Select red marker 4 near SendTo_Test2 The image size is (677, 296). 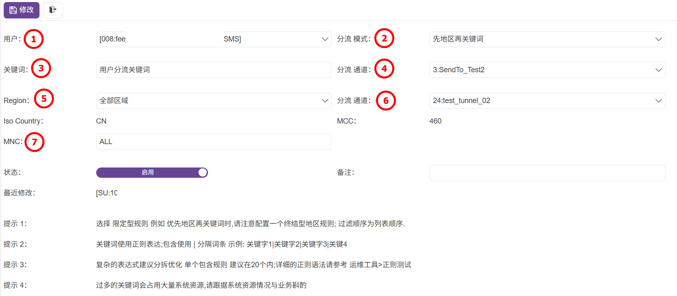click(384, 69)
